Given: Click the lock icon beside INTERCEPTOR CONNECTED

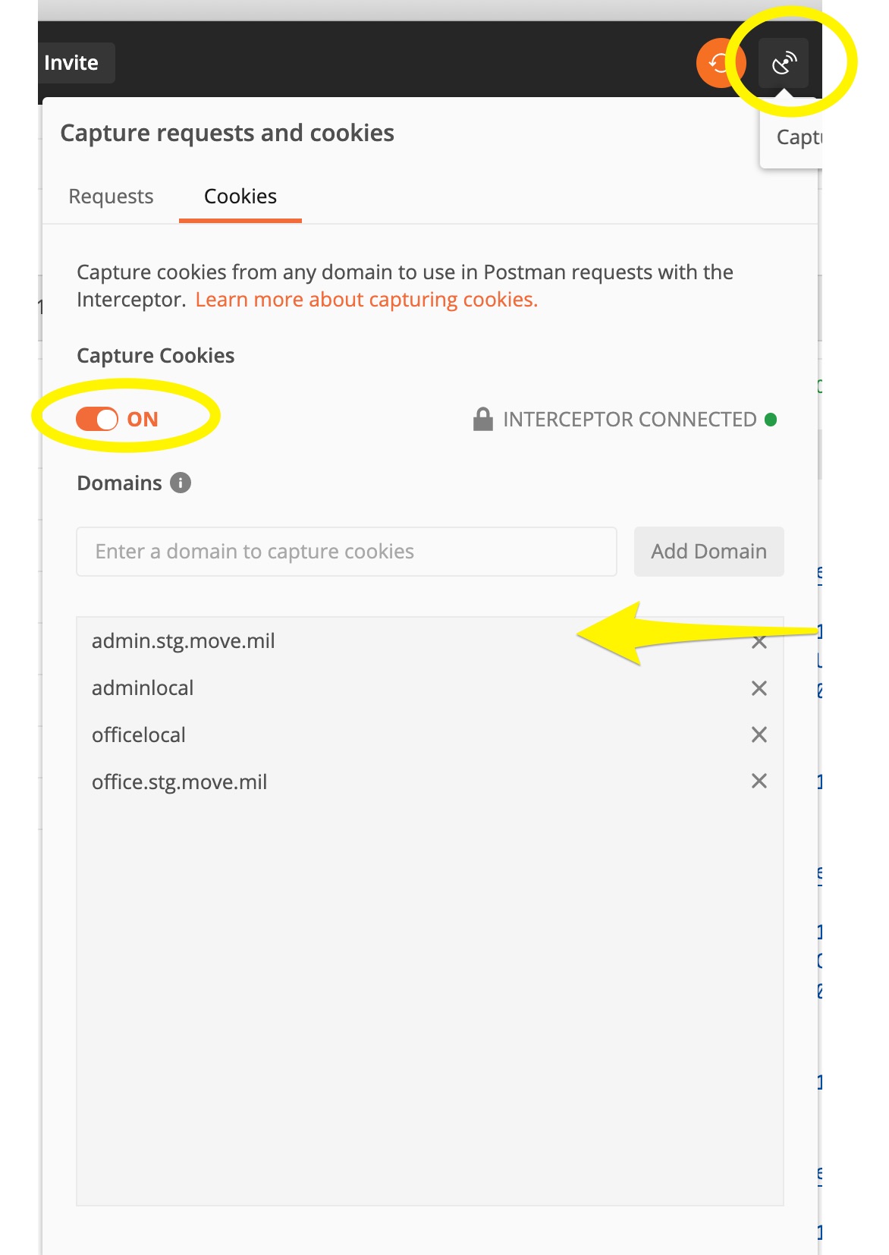Looking at the screenshot, I should (x=483, y=418).
